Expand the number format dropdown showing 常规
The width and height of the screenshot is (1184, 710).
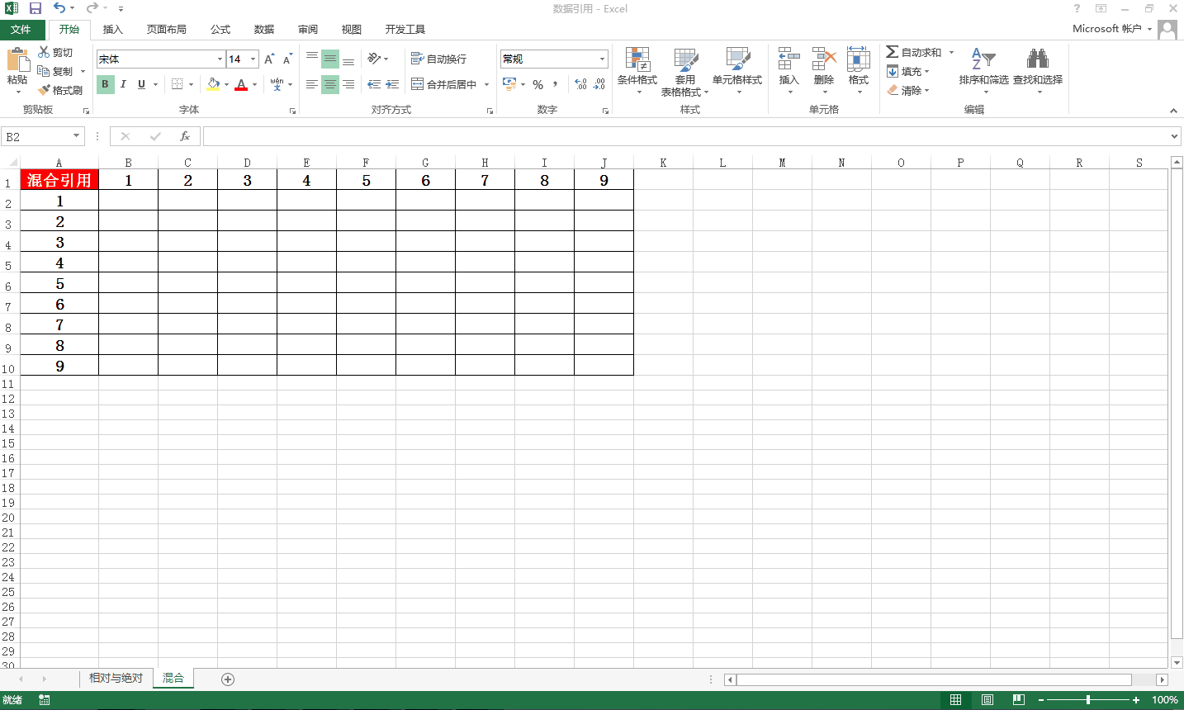(602, 59)
